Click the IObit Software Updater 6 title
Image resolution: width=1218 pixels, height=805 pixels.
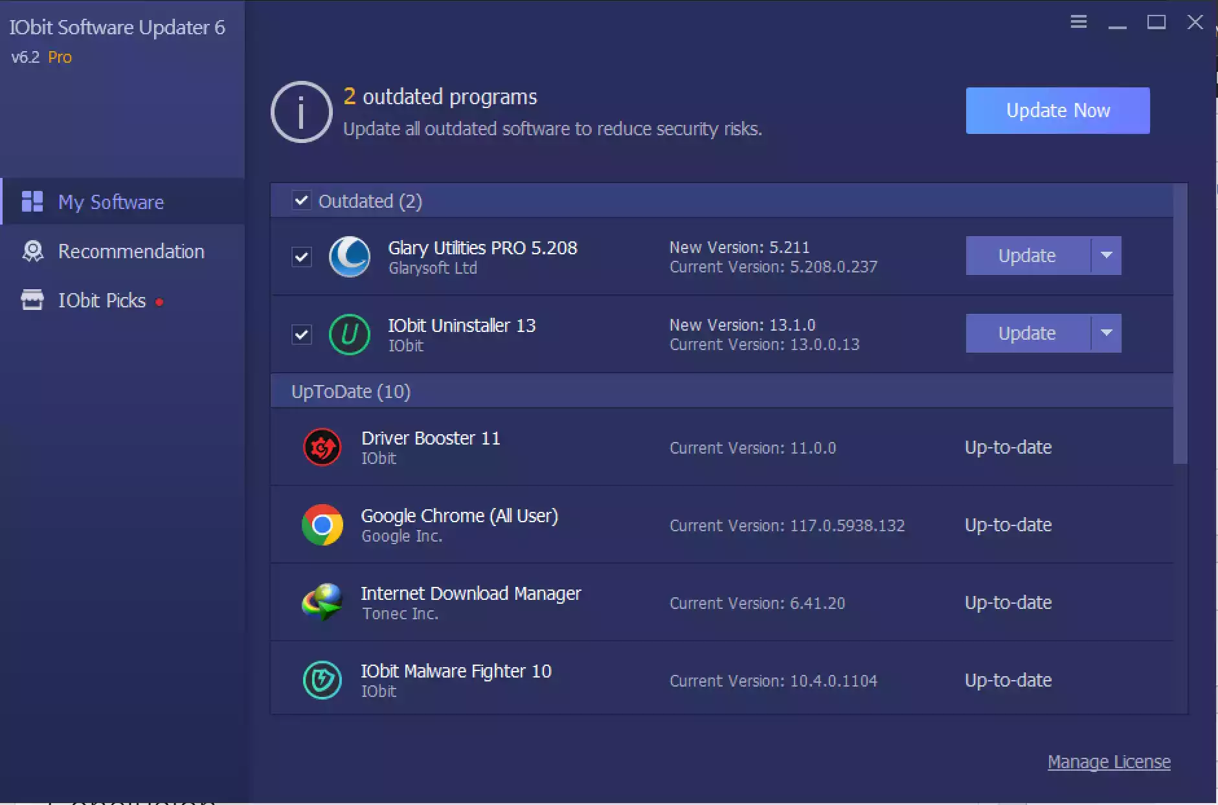coord(117,27)
